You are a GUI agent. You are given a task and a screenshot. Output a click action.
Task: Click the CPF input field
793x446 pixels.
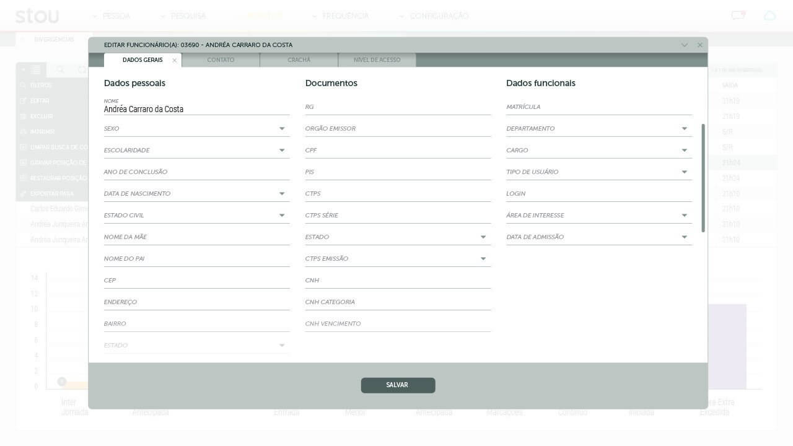[398, 151]
